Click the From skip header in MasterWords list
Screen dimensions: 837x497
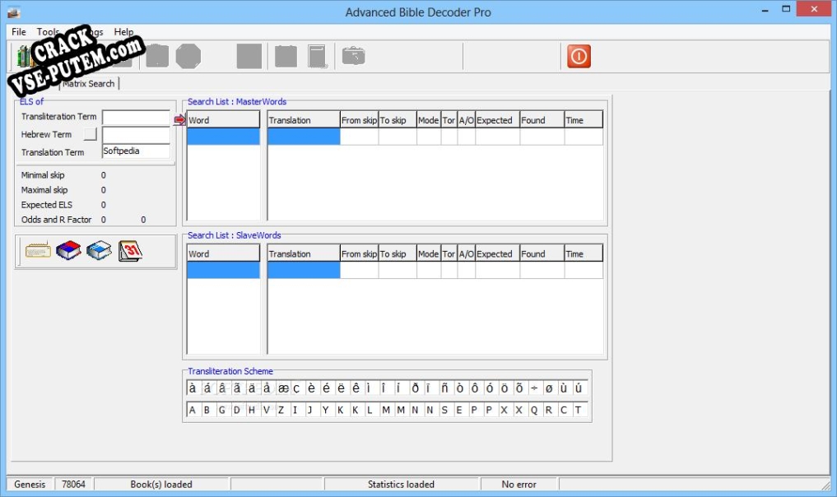point(360,119)
